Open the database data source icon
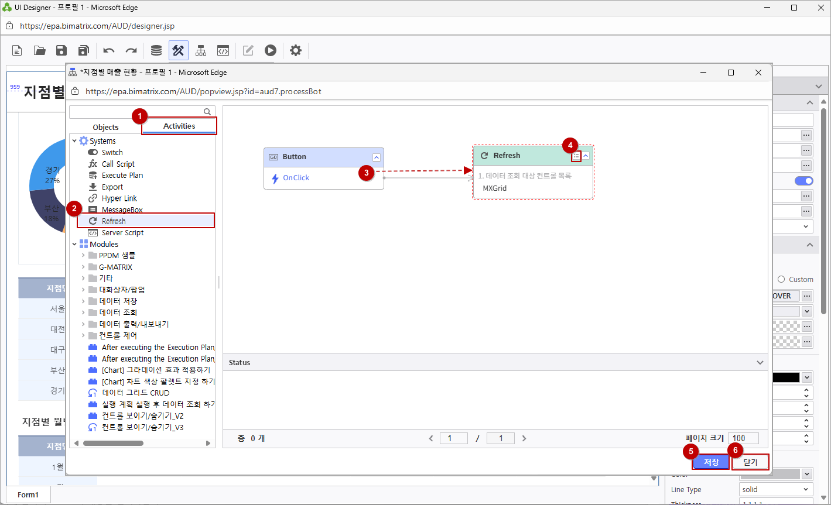 coord(156,50)
